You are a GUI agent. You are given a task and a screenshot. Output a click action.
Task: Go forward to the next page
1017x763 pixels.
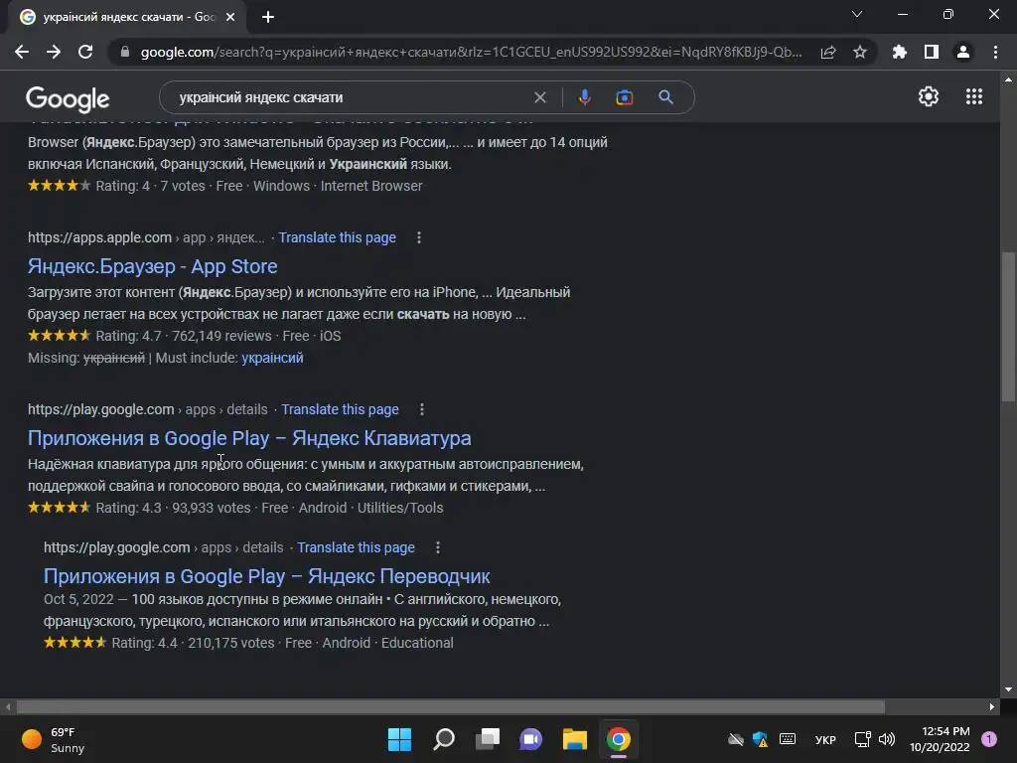click(x=54, y=52)
